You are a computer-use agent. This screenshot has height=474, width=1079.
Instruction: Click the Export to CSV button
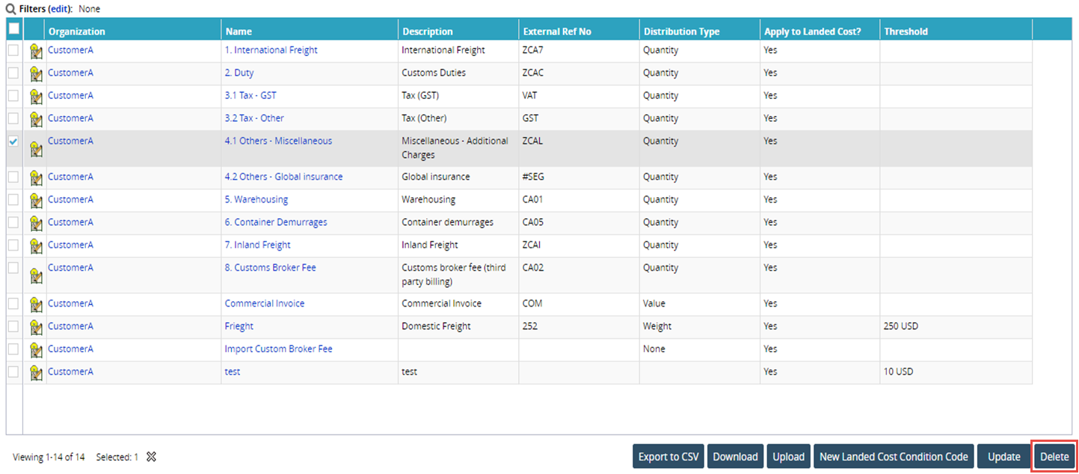coord(668,457)
